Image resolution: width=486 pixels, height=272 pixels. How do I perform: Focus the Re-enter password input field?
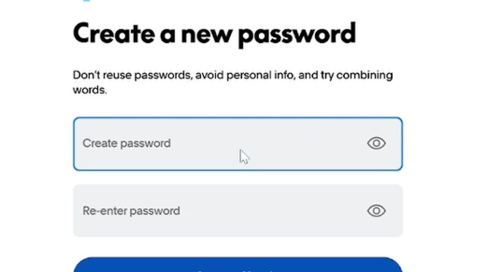coord(217,211)
